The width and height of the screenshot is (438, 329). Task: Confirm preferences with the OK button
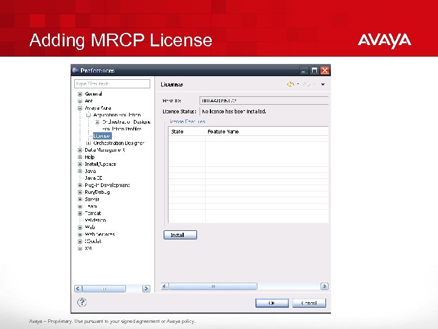(272, 303)
